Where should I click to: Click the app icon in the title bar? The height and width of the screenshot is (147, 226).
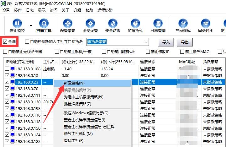pos(3,3)
